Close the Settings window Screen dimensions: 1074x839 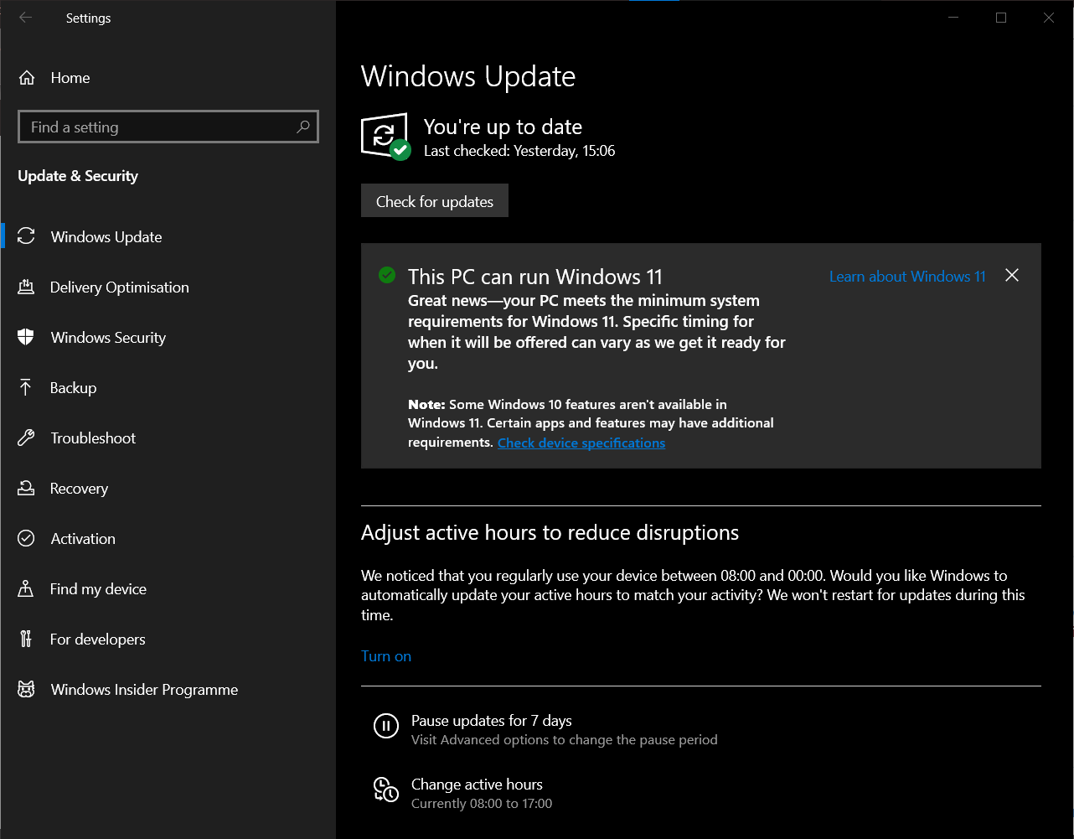click(x=1049, y=18)
